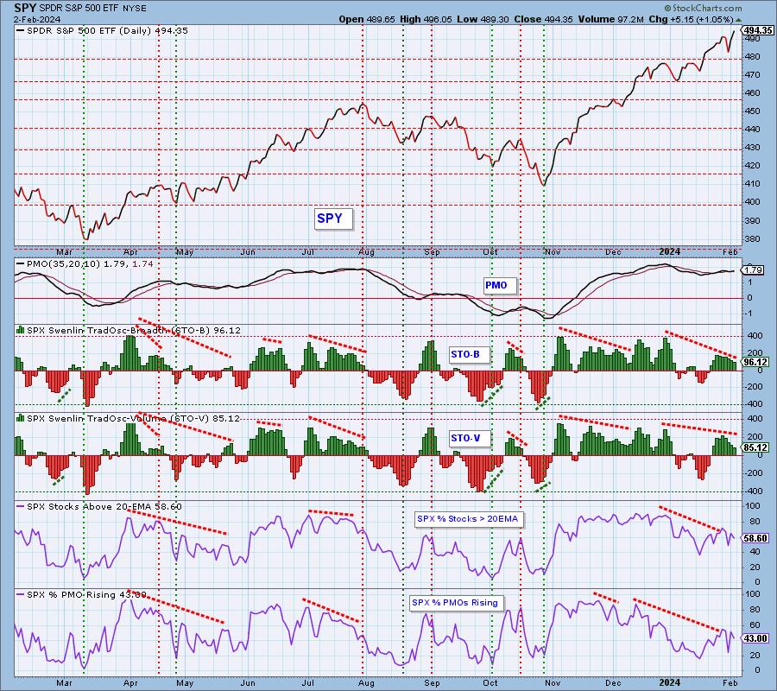This screenshot has width=777, height=691.
Task: Click the 440 price level on the right axis
Action: 752,130
